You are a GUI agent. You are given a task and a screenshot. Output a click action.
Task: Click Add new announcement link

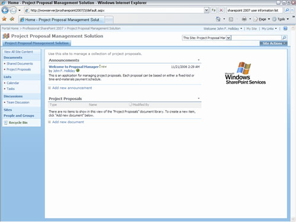pos(72,88)
